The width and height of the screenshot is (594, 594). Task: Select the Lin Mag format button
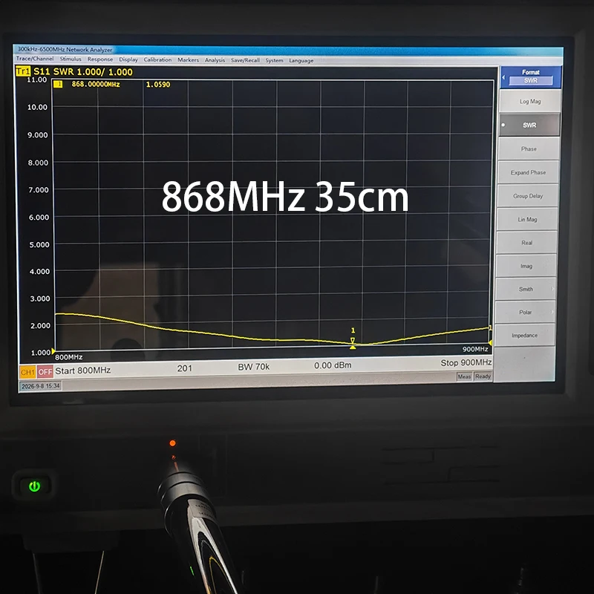527,219
